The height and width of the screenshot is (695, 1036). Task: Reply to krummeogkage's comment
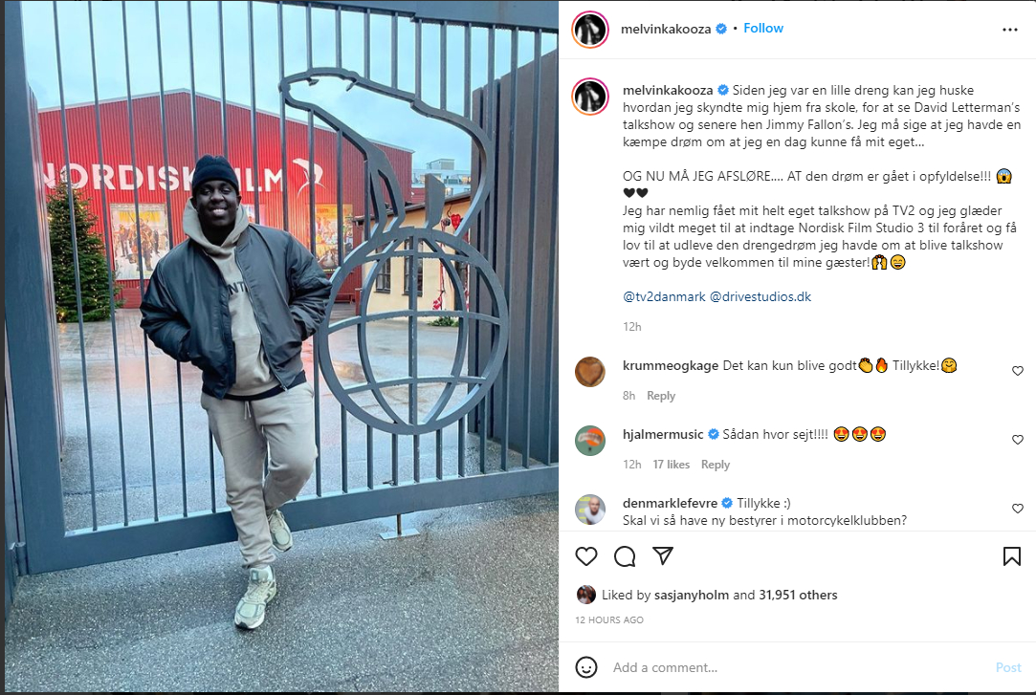click(x=661, y=396)
